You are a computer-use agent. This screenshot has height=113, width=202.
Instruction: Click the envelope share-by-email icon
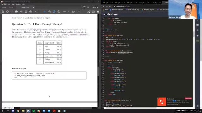(x=93, y=12)
